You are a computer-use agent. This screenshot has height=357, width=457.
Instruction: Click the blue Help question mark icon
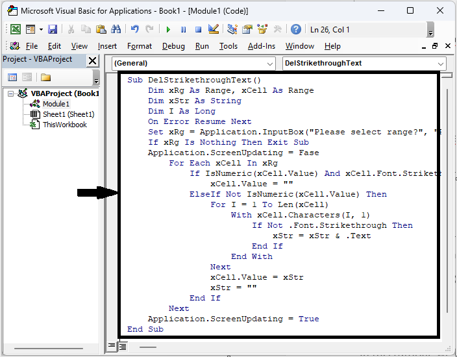[x=296, y=29]
